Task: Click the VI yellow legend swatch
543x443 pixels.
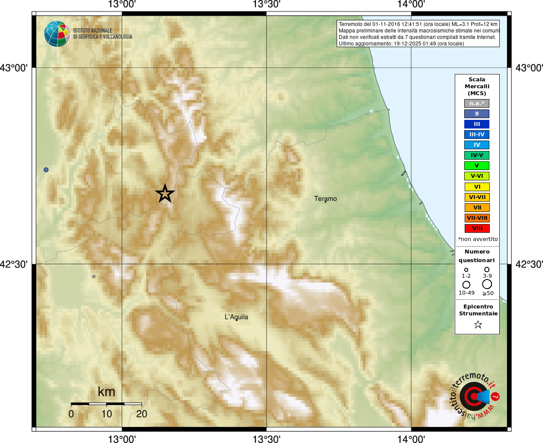Action: click(x=477, y=187)
